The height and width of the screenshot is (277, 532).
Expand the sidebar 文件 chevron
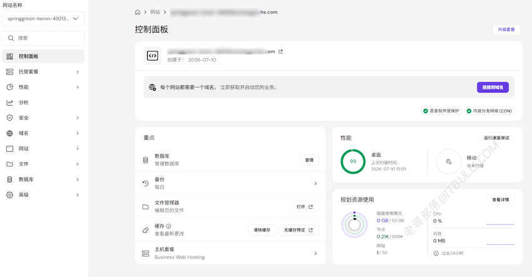78,164
